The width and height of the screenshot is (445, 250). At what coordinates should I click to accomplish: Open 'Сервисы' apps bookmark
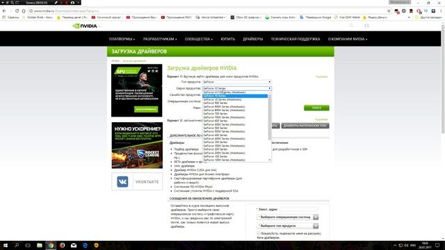pos(10,17)
